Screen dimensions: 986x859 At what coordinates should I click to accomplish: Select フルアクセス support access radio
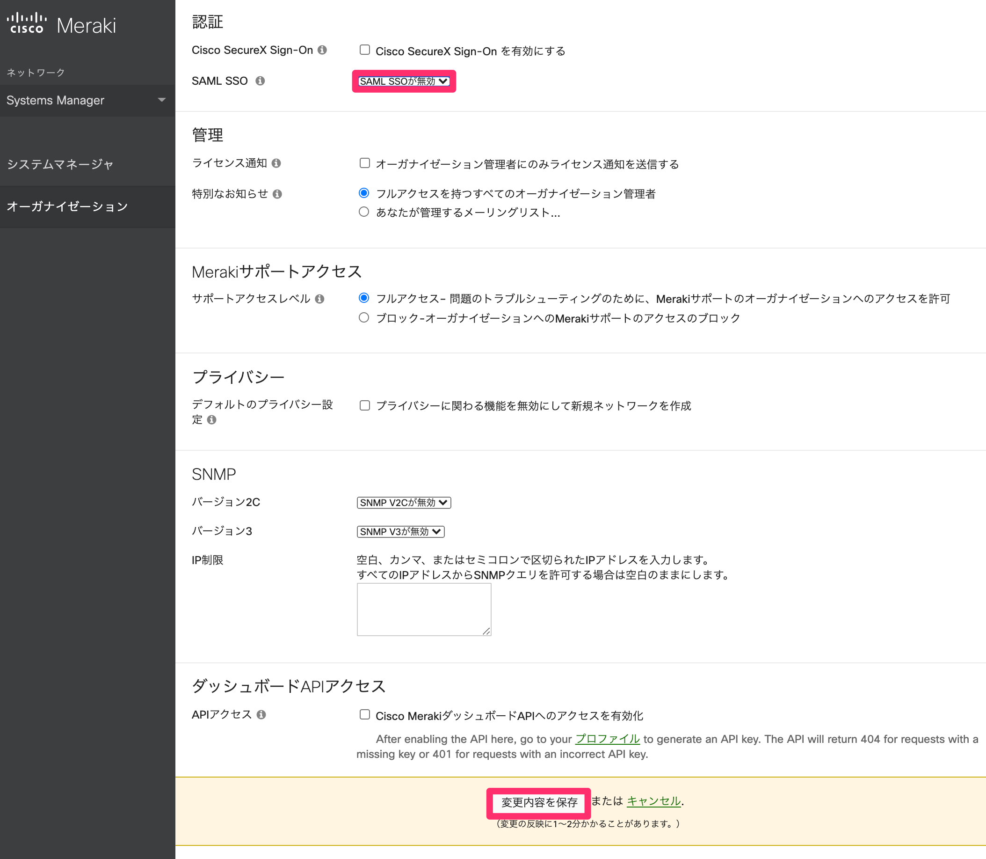coord(364,298)
